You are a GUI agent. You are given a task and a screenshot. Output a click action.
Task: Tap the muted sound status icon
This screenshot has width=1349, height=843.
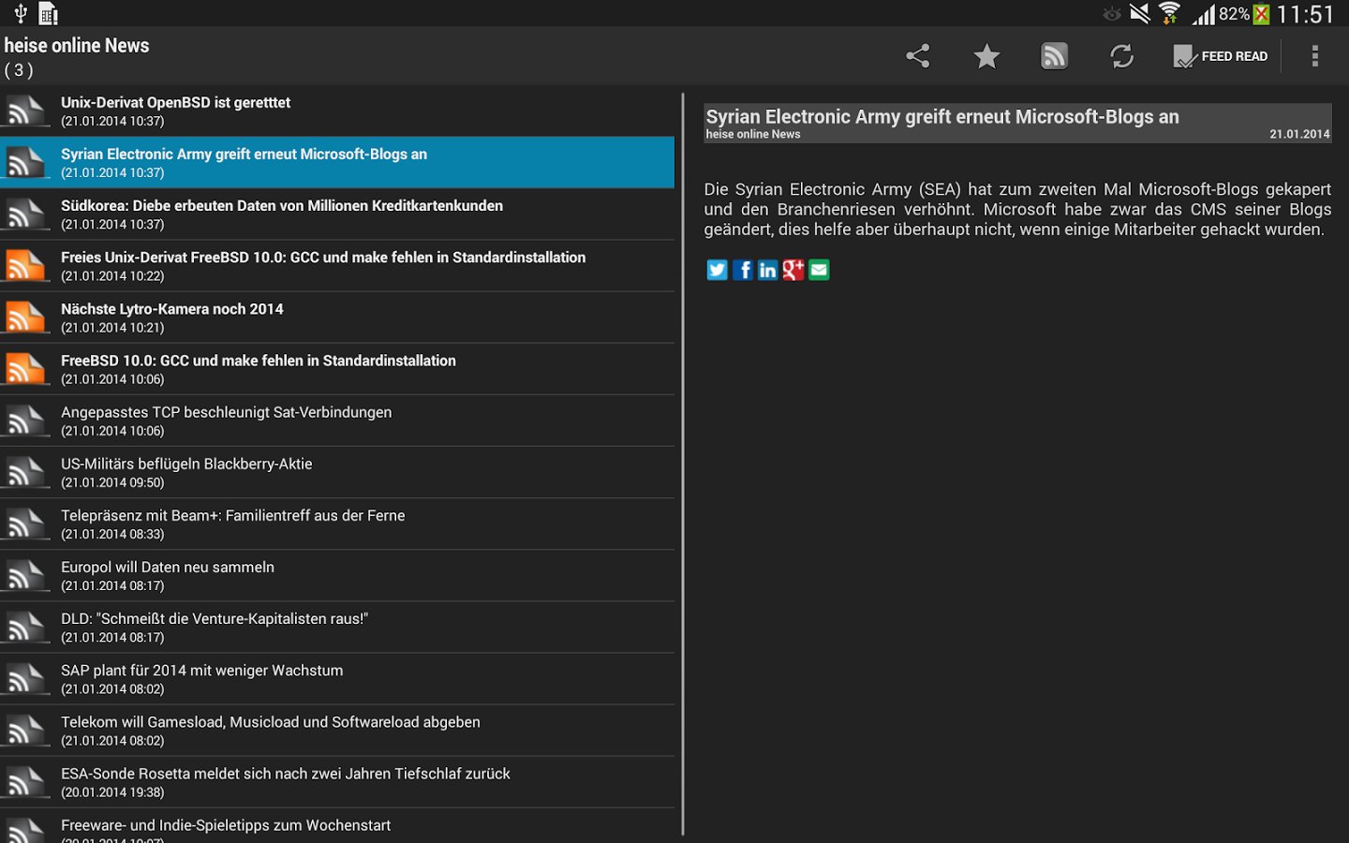[x=1140, y=13]
